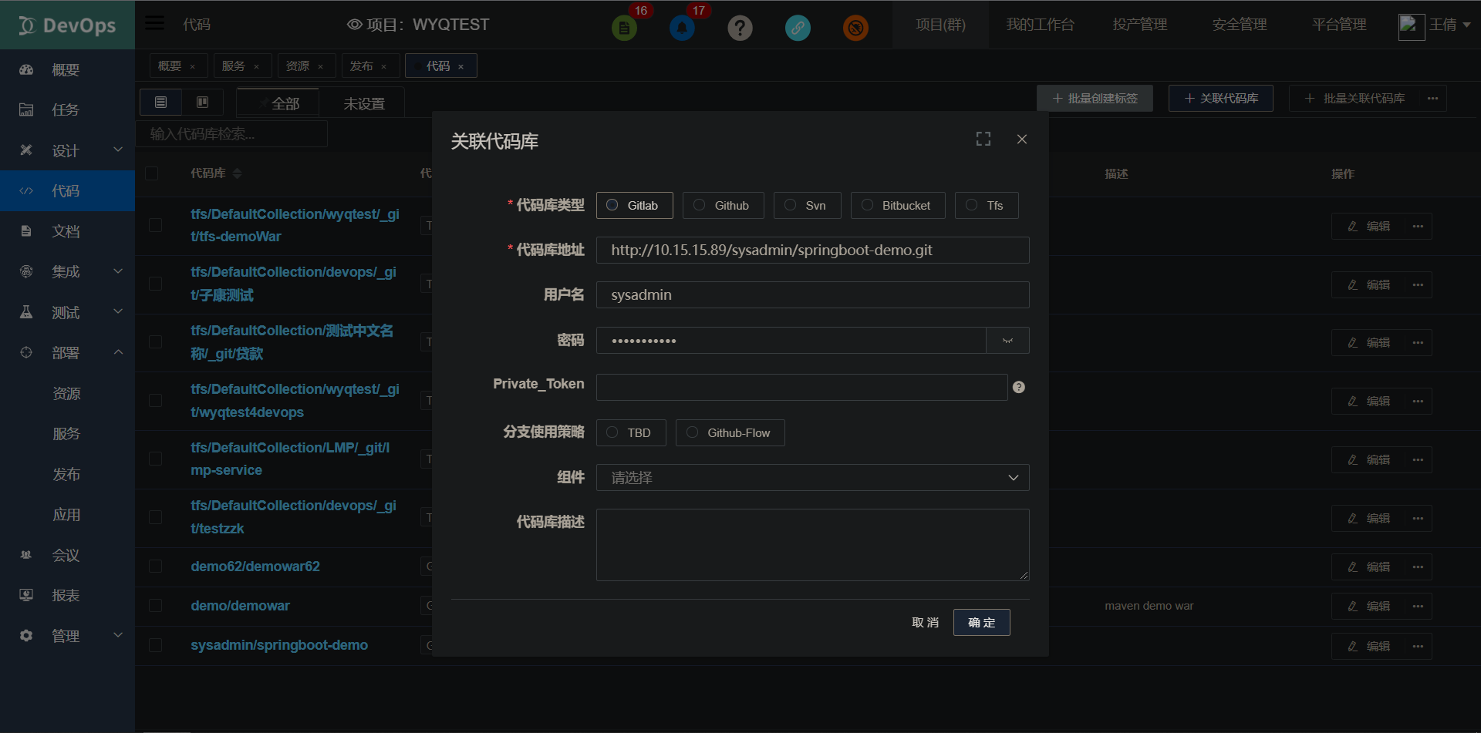The image size is (1481, 733).
Task: Switch to card view icon above repository list
Action: pos(202,101)
